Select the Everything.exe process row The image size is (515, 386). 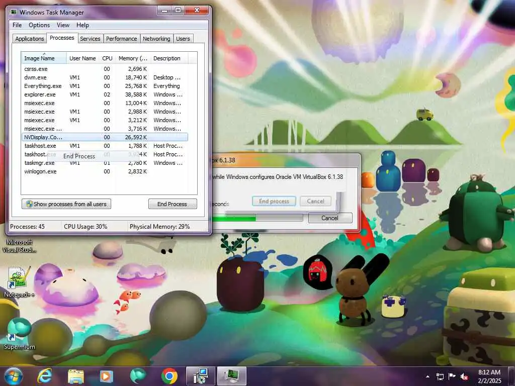tap(105, 86)
